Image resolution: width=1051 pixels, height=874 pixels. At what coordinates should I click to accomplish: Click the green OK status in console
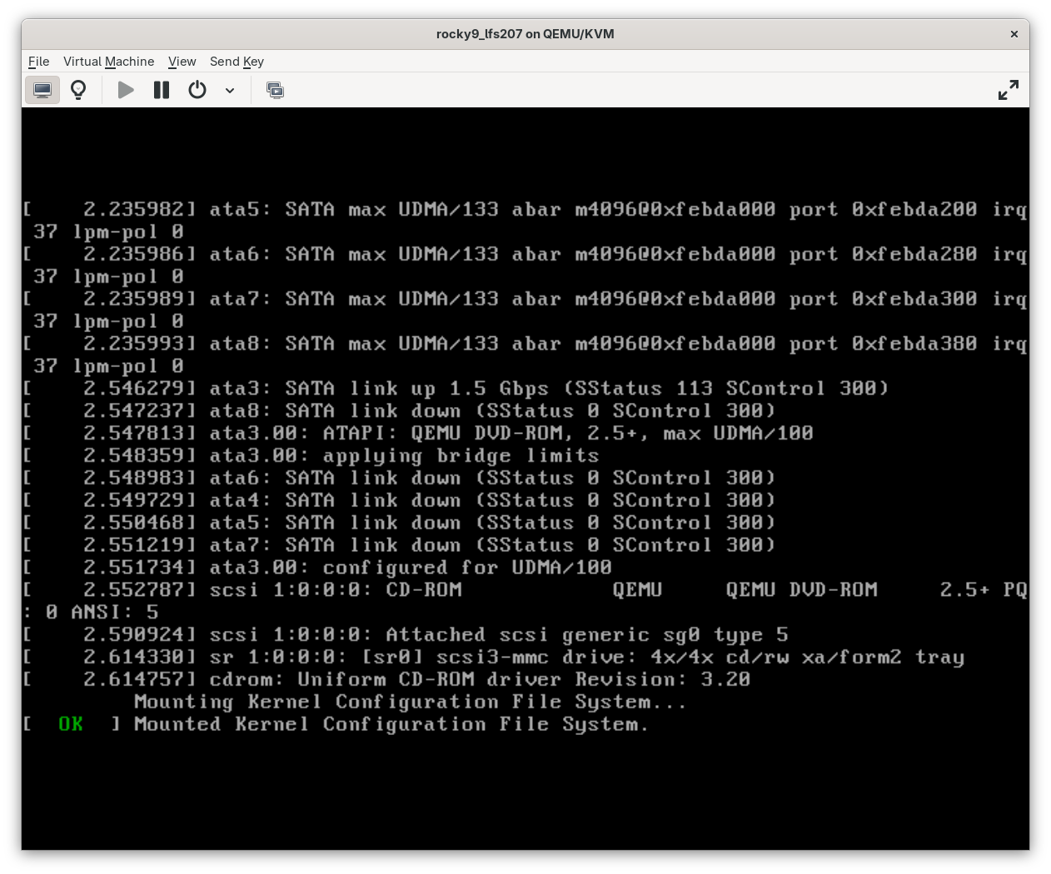(x=71, y=724)
